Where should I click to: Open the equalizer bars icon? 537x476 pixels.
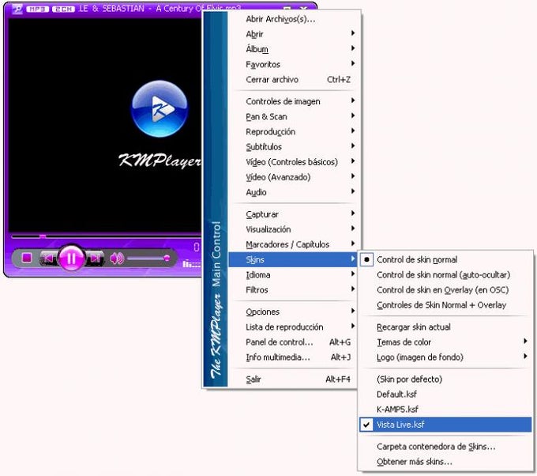(191, 263)
